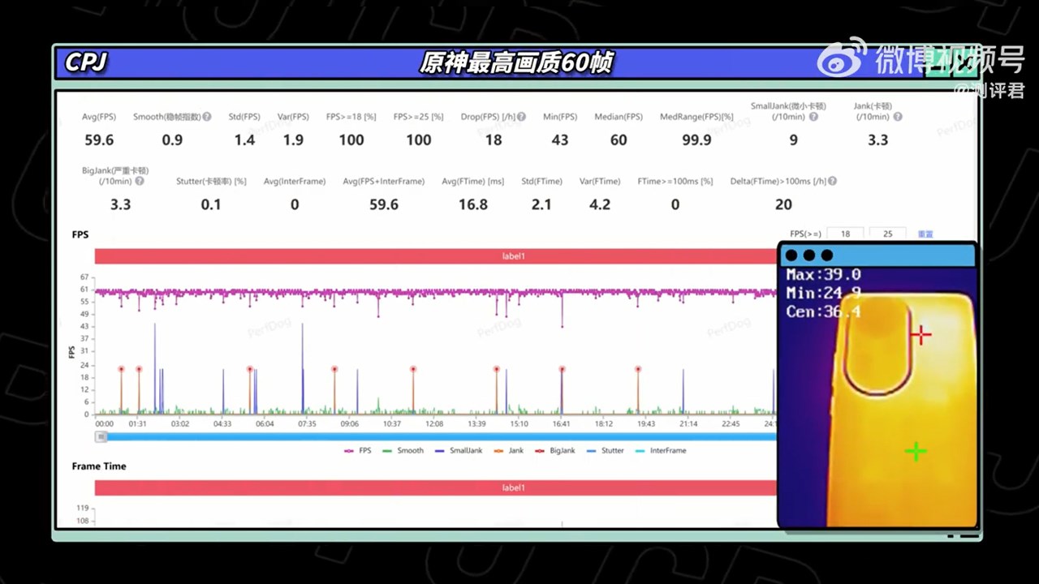Toggle the InterFrame legend entry
This screenshot has height=584, width=1039.
[661, 450]
